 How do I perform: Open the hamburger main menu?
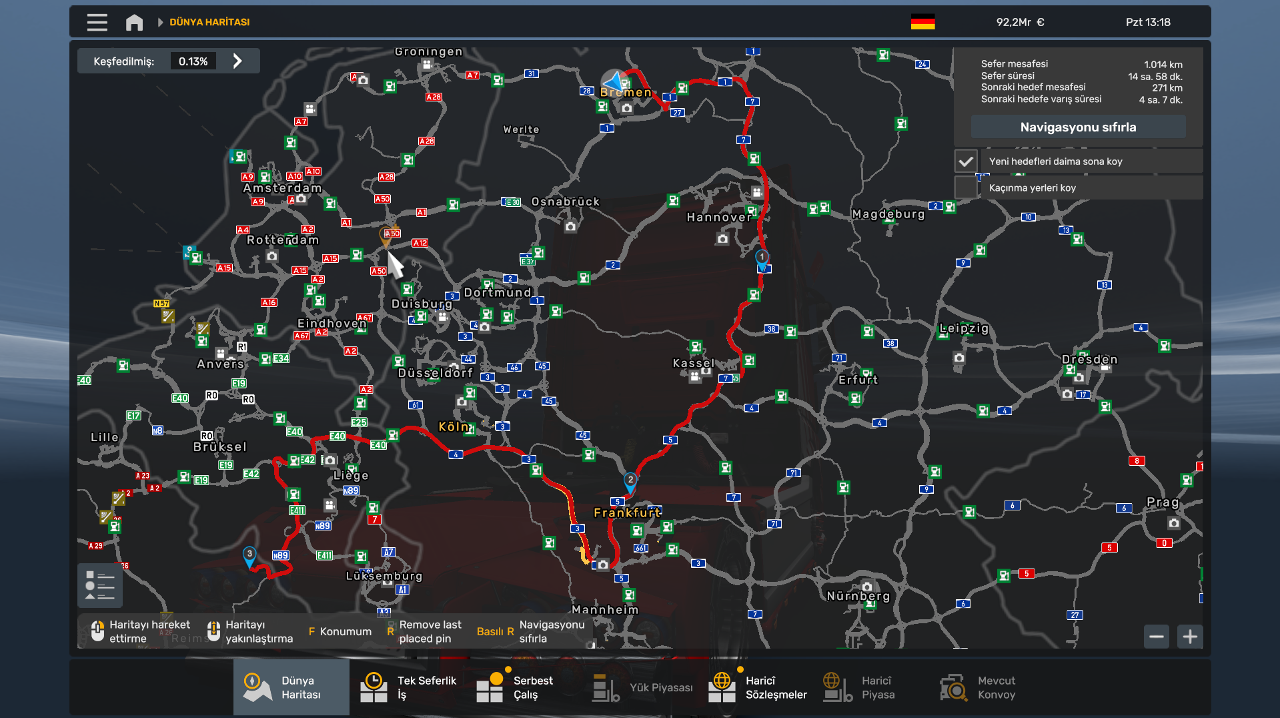97,22
